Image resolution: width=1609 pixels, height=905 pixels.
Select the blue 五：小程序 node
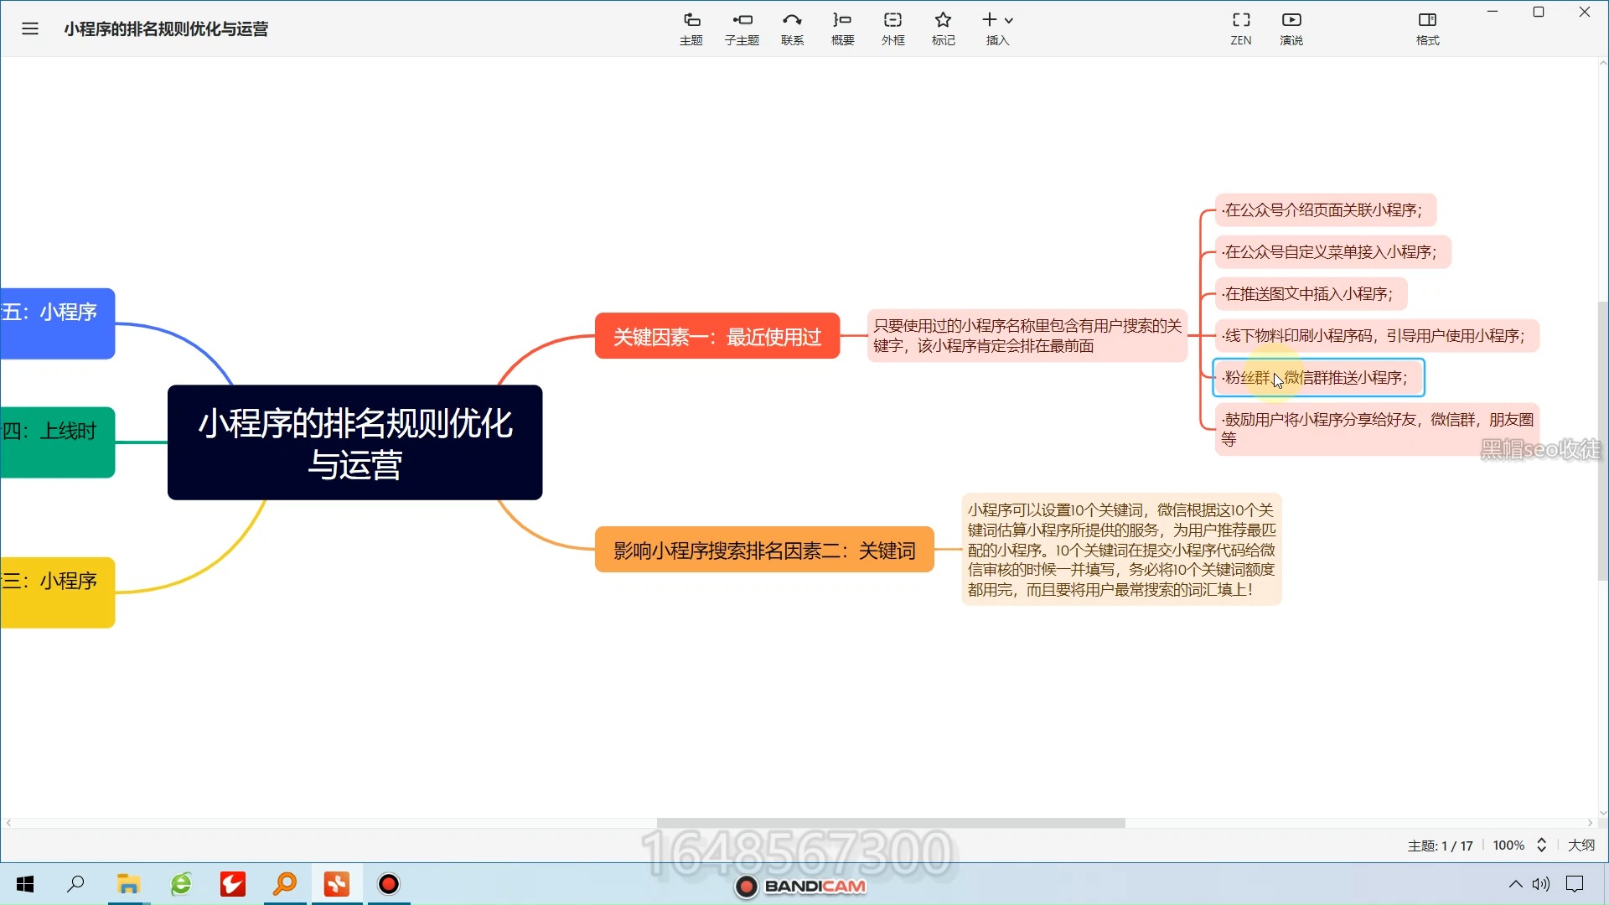[57, 323]
